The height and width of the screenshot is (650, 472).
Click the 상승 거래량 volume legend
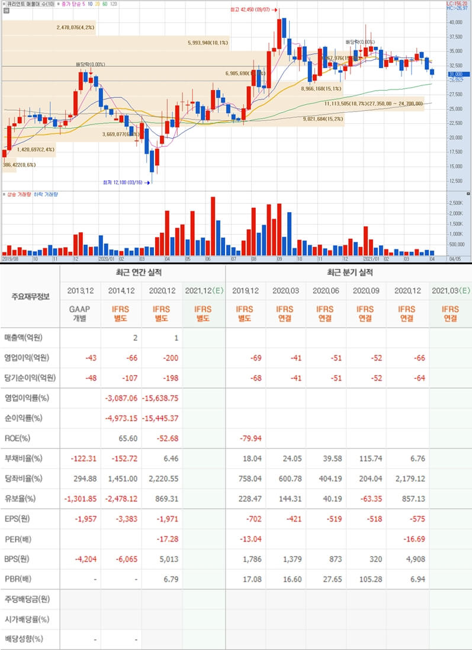coord(19,194)
